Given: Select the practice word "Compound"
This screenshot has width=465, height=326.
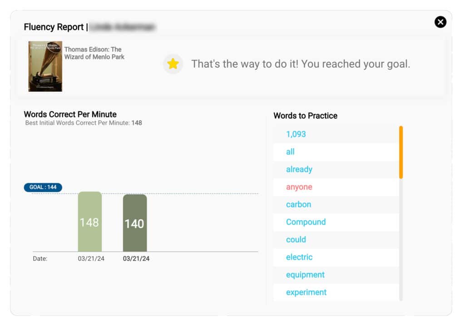Looking at the screenshot, I should point(306,222).
